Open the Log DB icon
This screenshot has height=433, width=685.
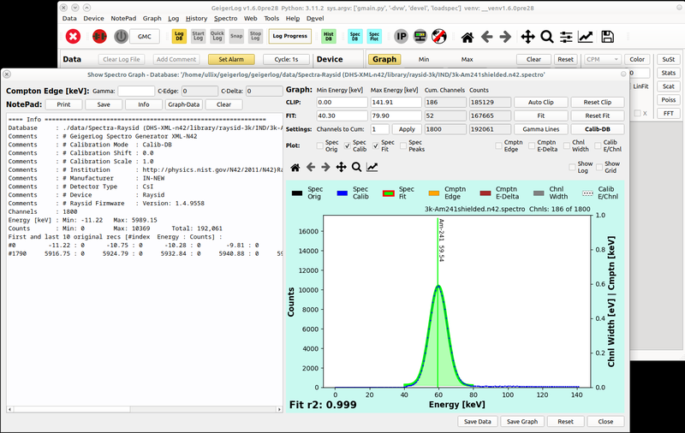tap(179, 37)
